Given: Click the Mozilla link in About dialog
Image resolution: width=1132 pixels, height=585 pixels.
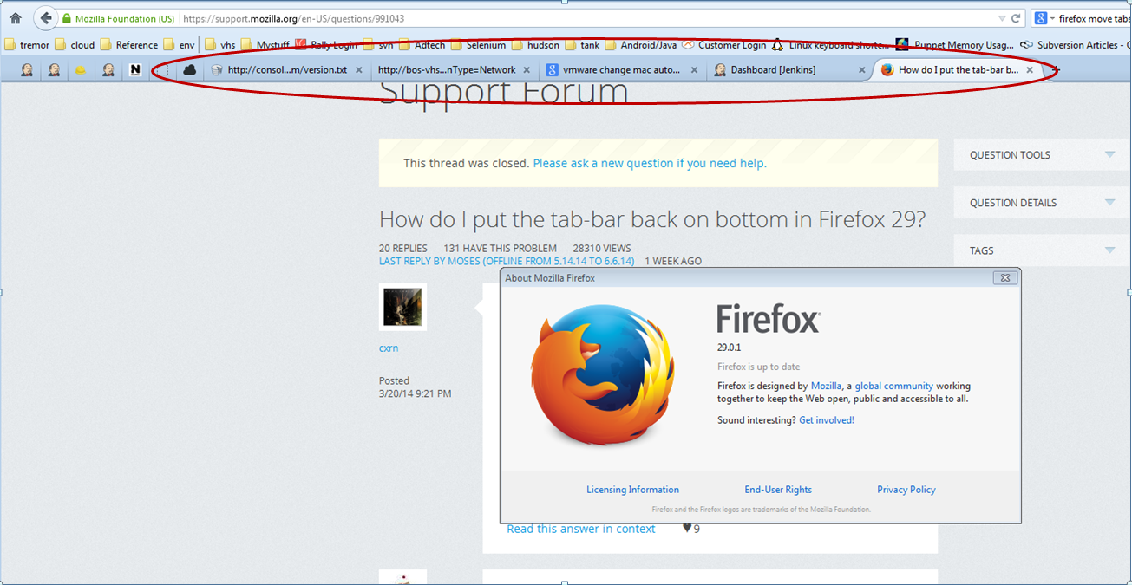Looking at the screenshot, I should click(826, 386).
